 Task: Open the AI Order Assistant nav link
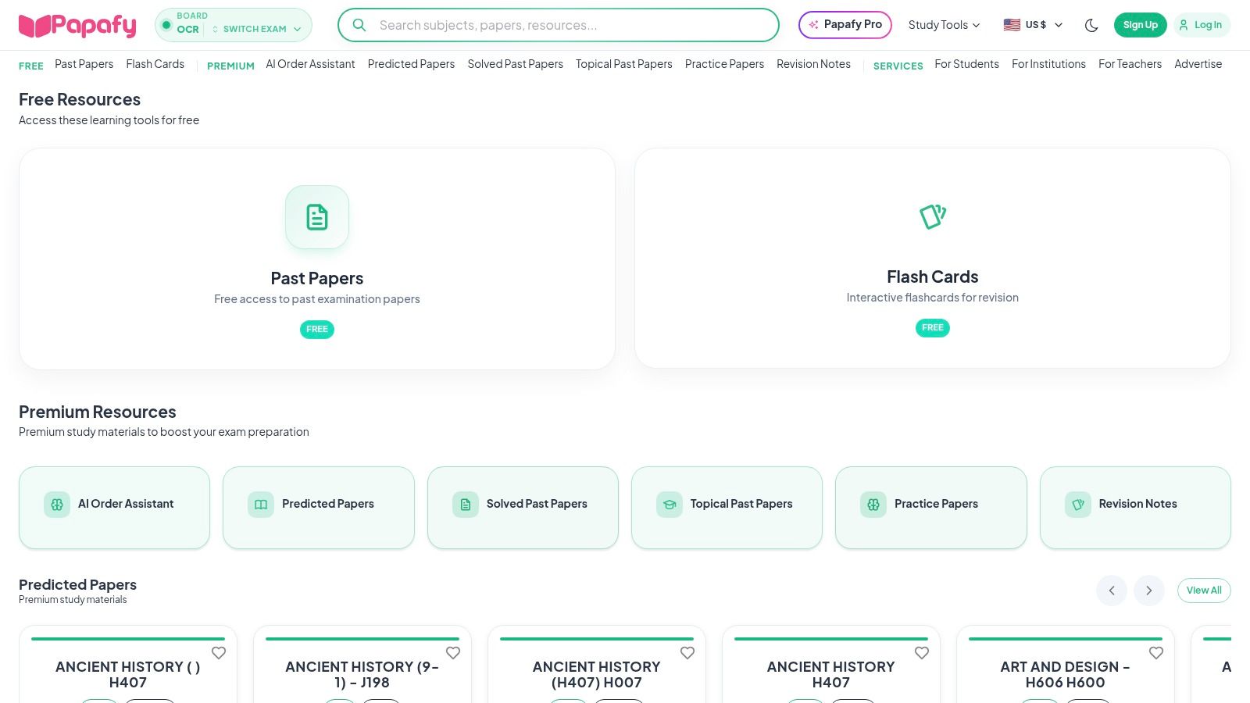pos(310,64)
